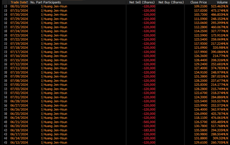Click trade date 07/23/2024
Image resolution: width=230 pixels, height=145 pixels.
tap(19, 35)
